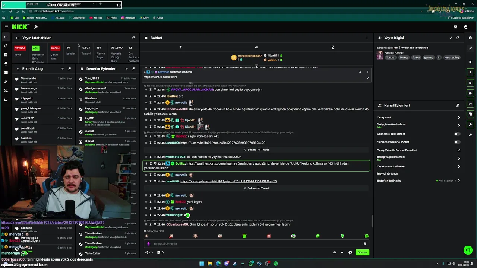Viewport: 477px width, 268px height.
Task: Toggle Abonelere özel sohbet switch
Action: pyautogui.click(x=457, y=134)
